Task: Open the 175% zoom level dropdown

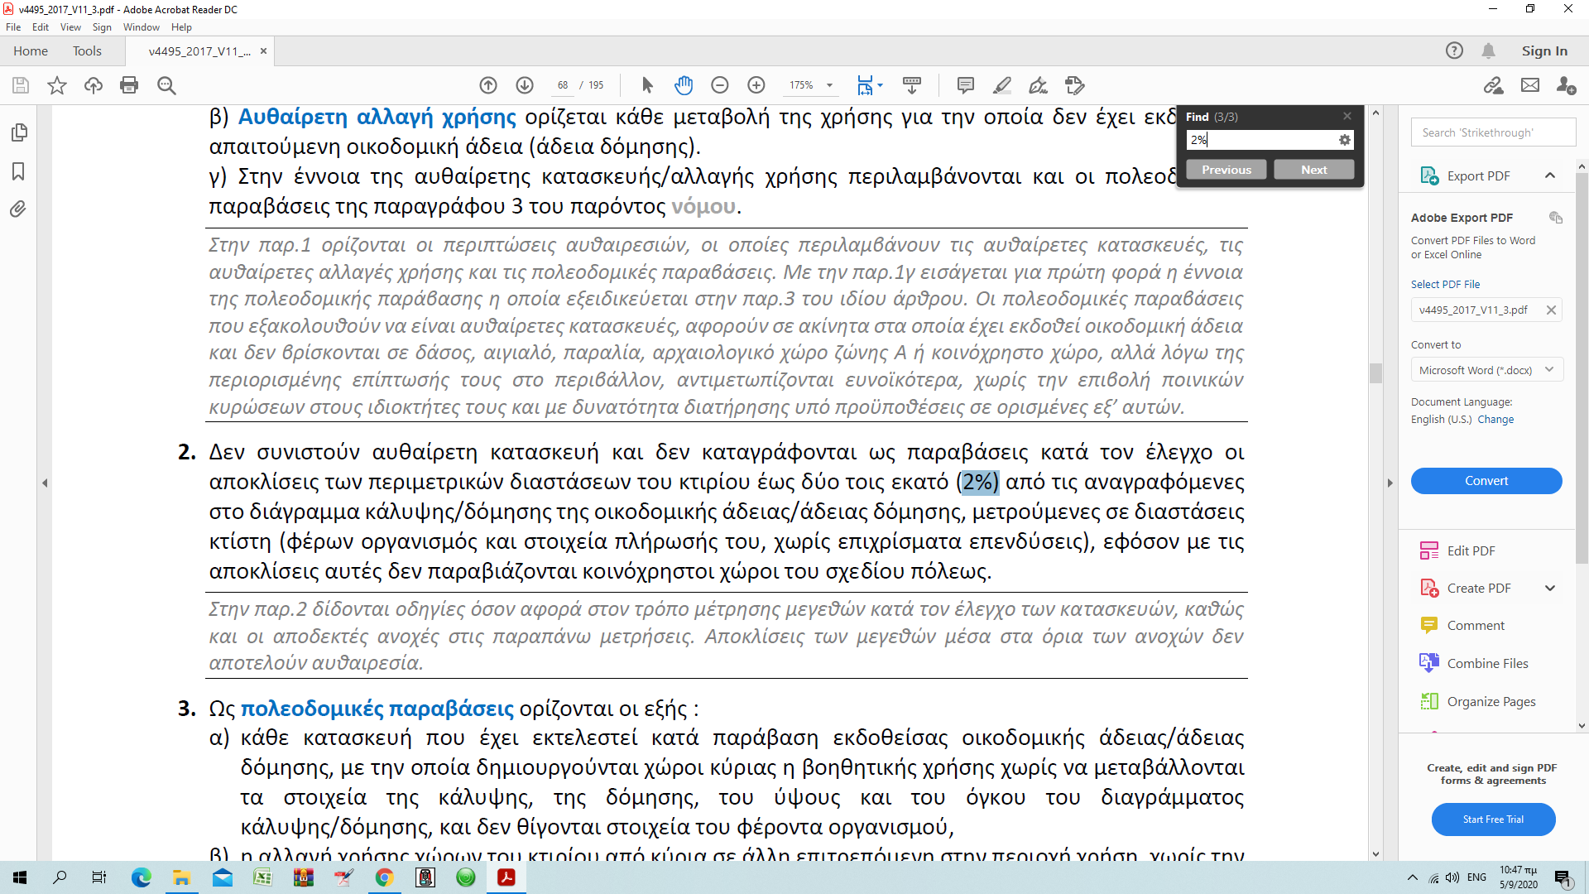Action: [x=829, y=85]
